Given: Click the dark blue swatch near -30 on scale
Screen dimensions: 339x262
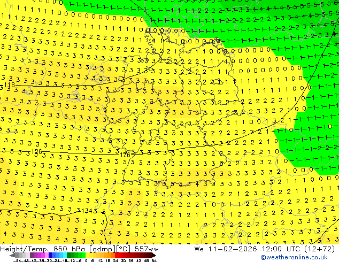Looking at the screenshot, I should click(50, 255).
